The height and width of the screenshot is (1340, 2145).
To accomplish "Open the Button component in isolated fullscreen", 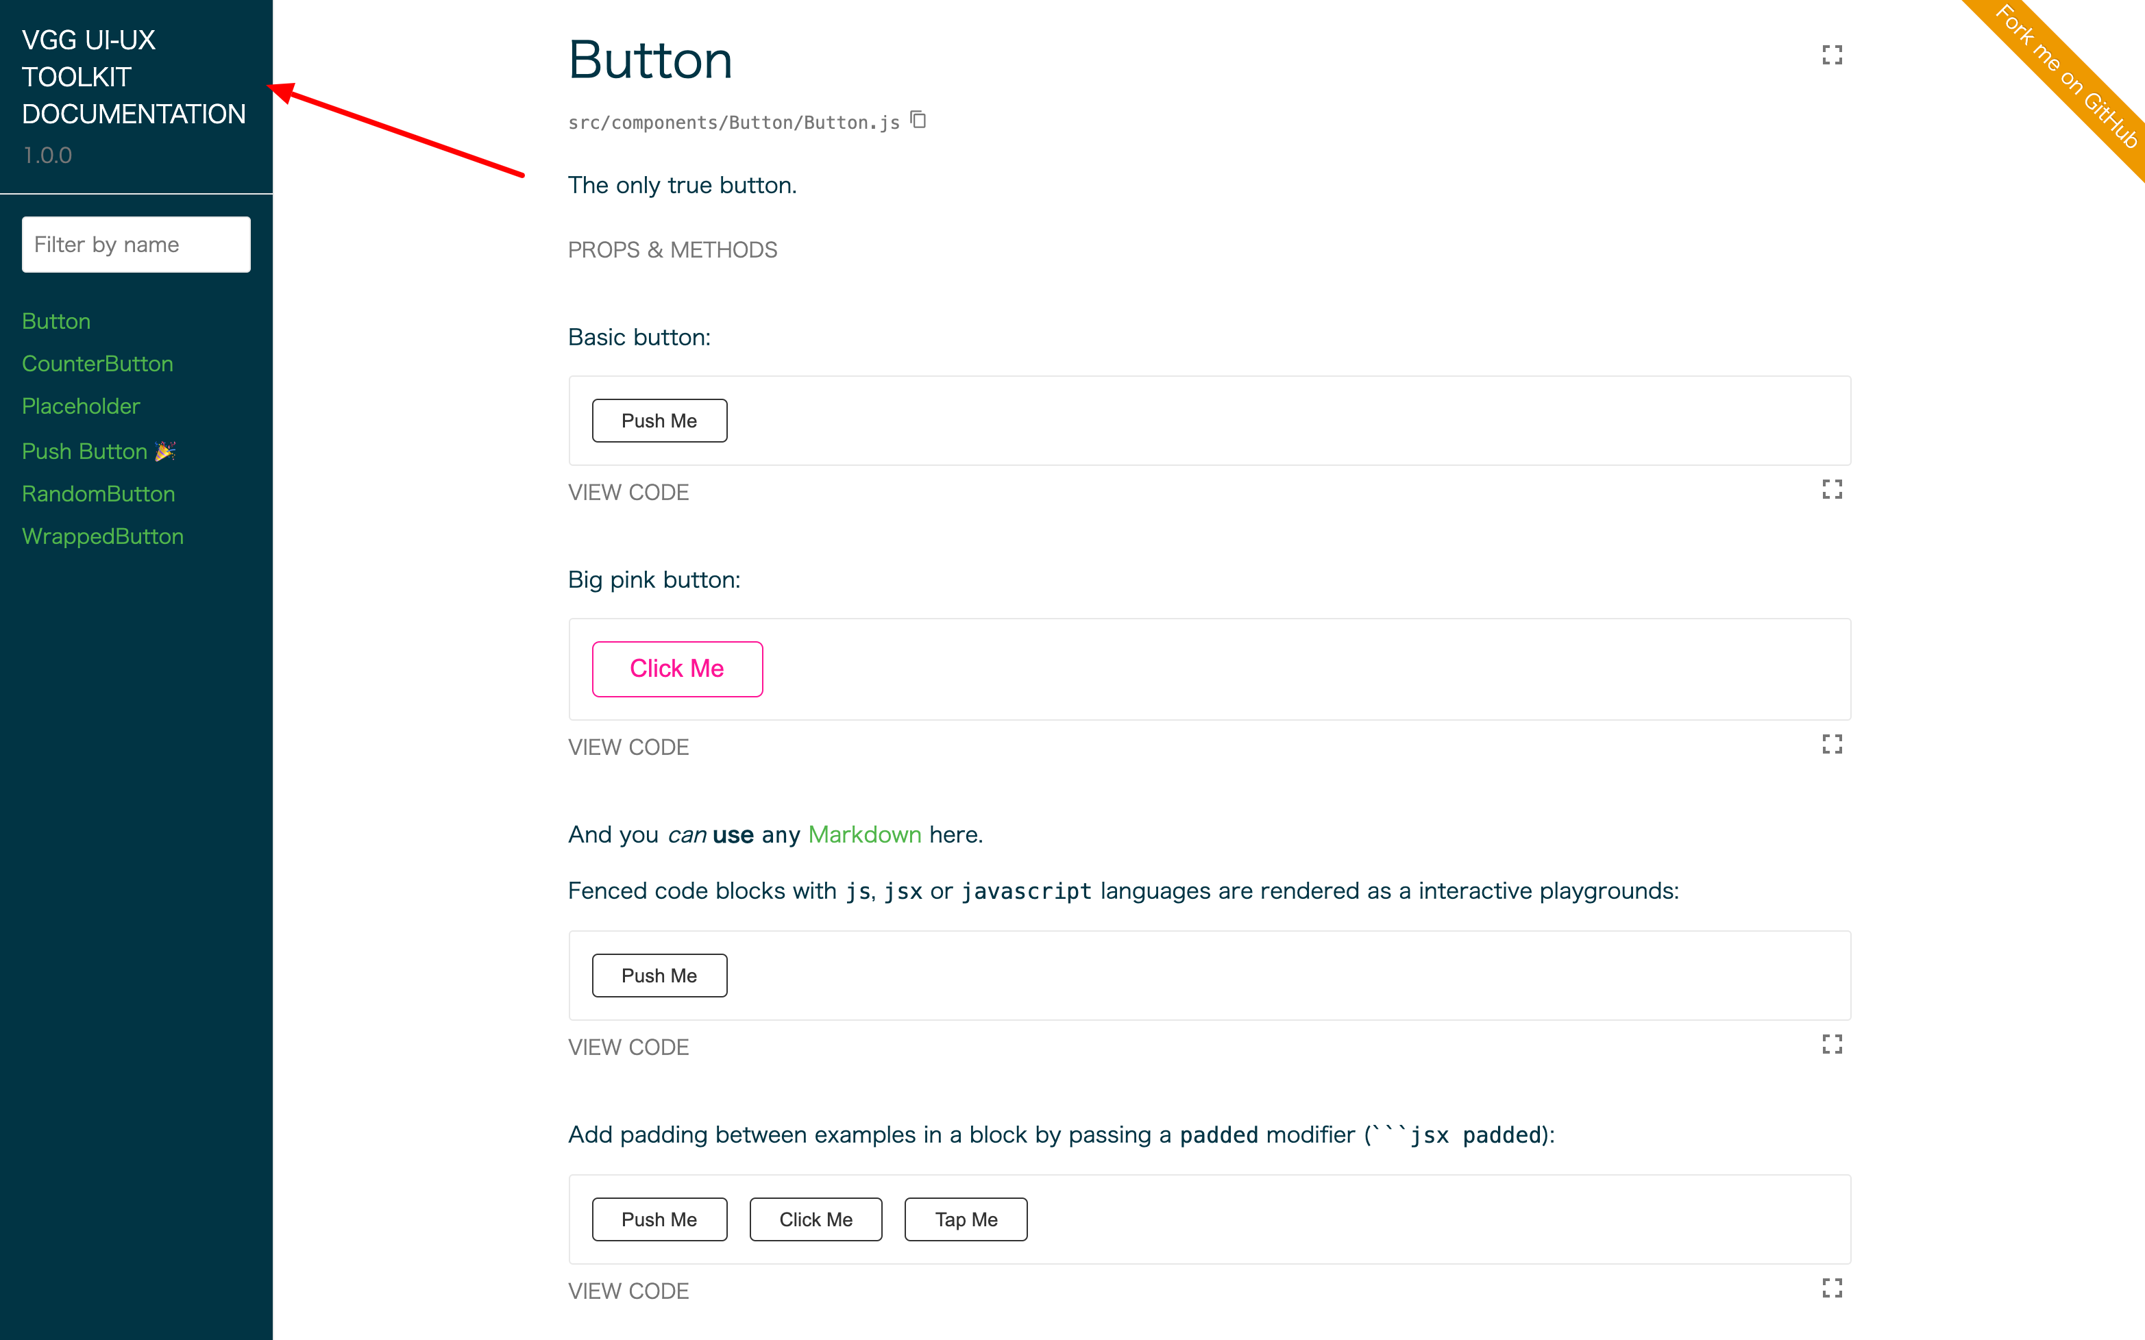I will pyautogui.click(x=1832, y=55).
